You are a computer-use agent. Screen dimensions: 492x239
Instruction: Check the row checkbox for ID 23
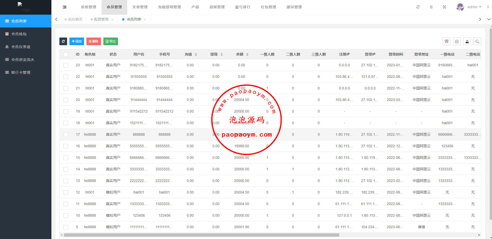tap(66, 65)
